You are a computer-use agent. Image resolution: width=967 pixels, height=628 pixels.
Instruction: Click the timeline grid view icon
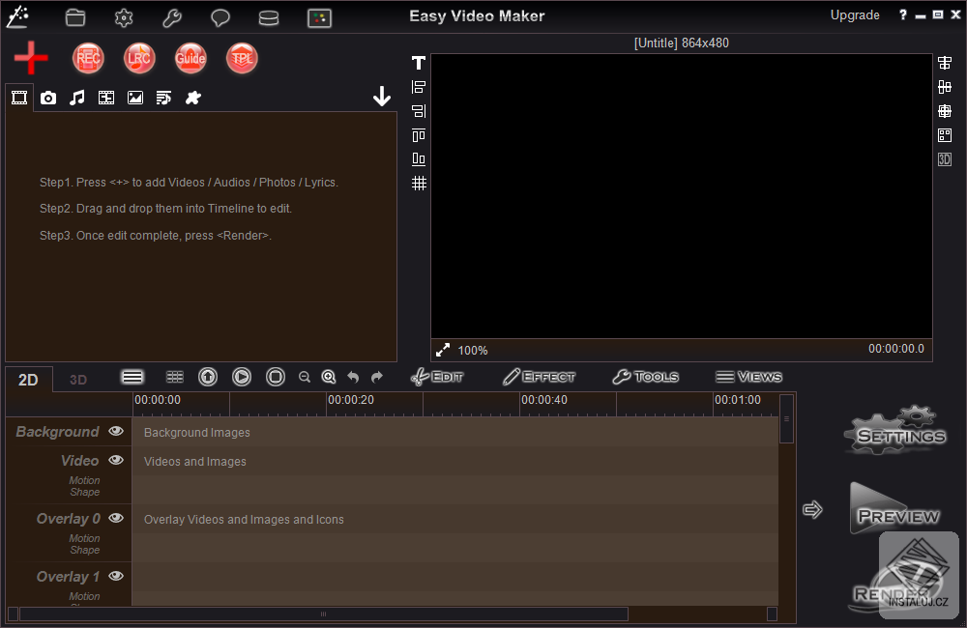[x=175, y=377]
